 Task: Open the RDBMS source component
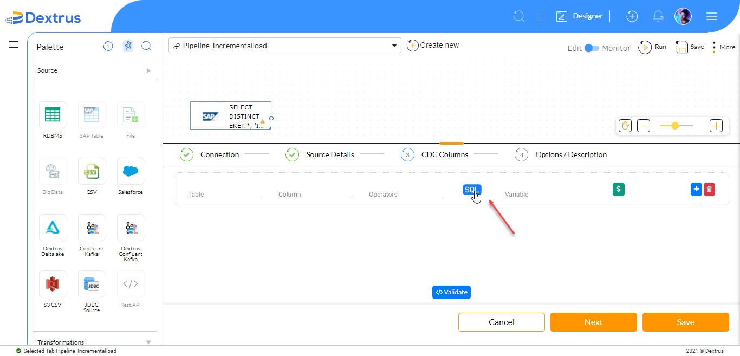coord(53,115)
